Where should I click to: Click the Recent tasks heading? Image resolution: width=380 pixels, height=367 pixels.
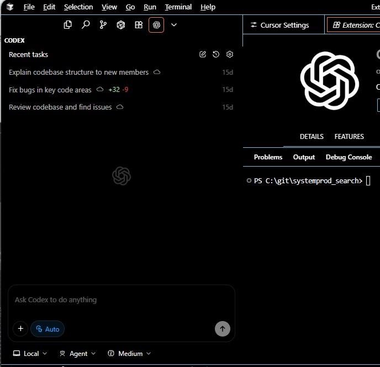[x=28, y=54]
